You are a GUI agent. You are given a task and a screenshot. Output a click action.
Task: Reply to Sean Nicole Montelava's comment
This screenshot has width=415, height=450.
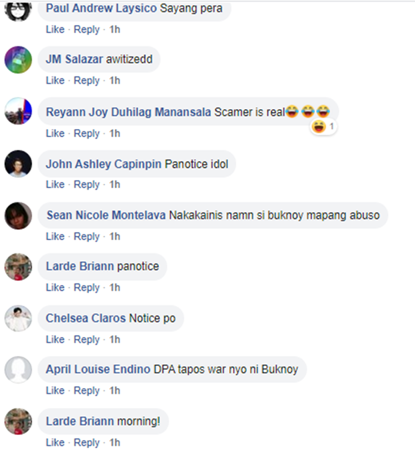(87, 236)
